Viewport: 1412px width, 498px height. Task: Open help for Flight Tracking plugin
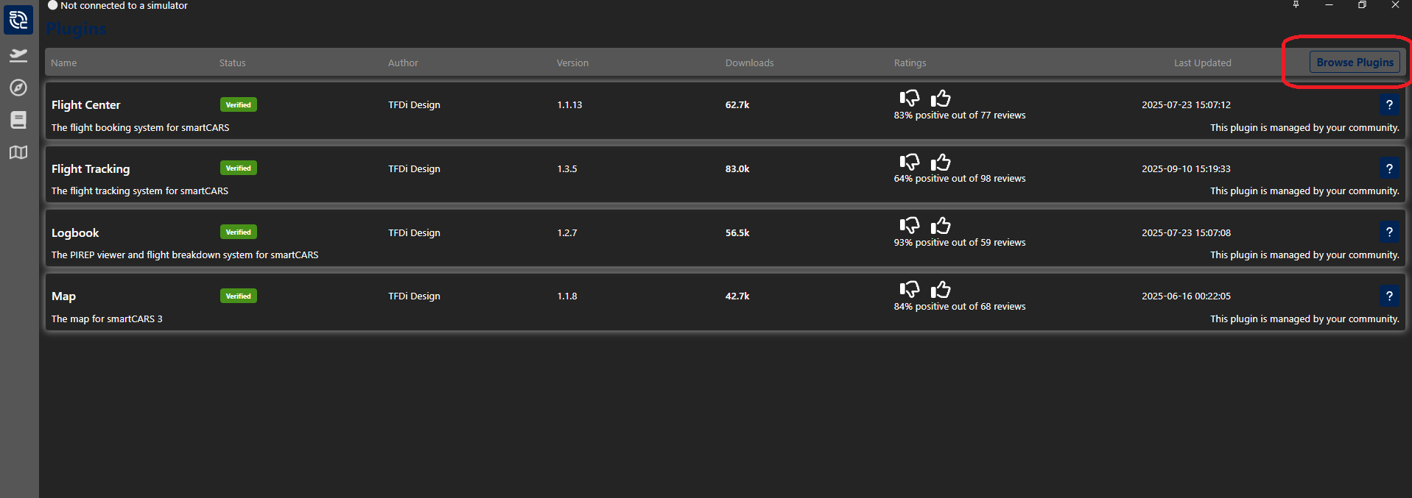click(1389, 168)
